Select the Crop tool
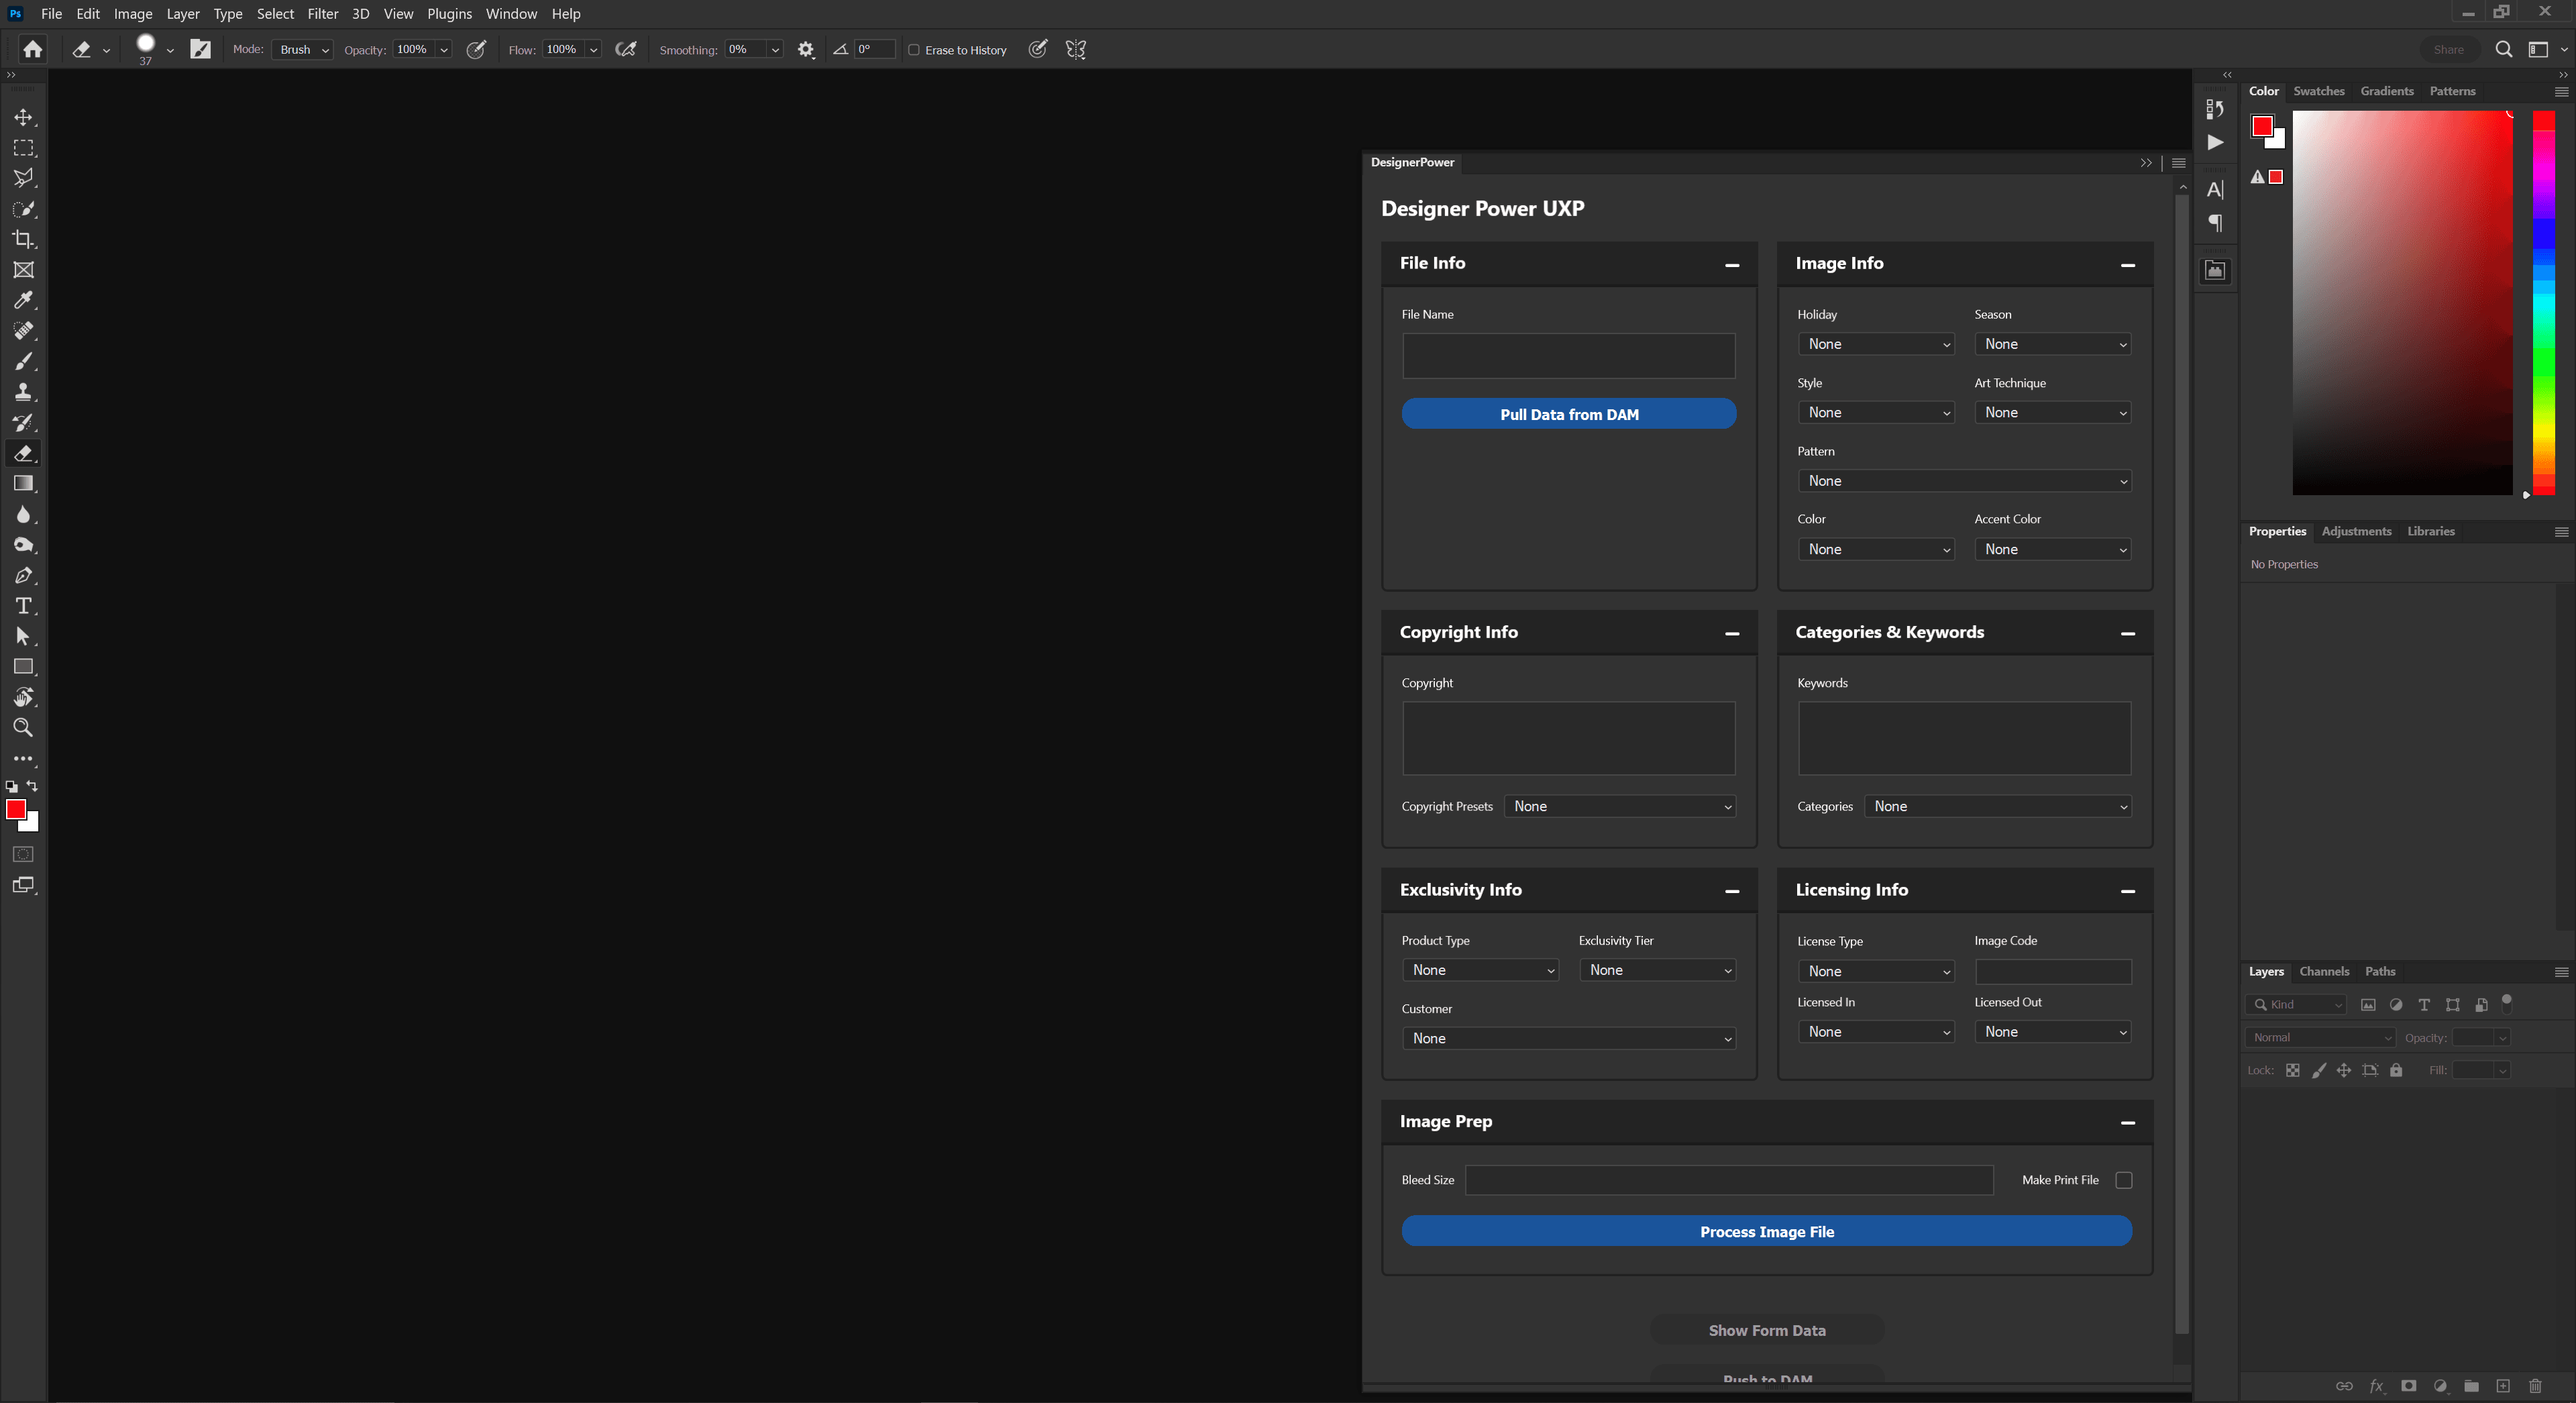 pos(24,239)
